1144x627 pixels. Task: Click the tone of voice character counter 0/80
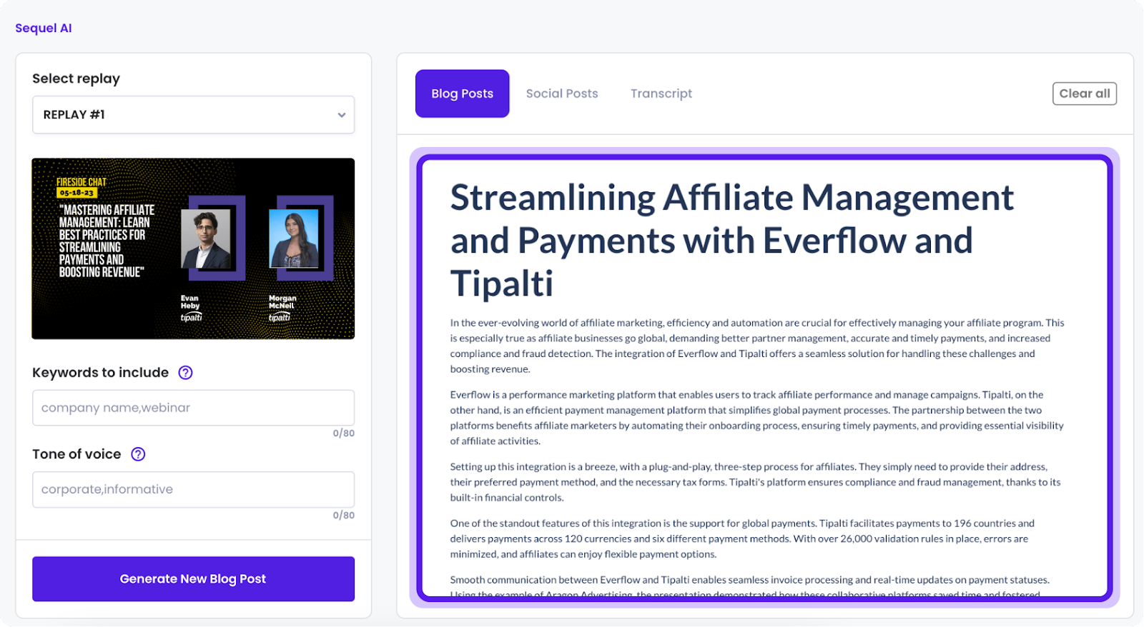click(343, 516)
